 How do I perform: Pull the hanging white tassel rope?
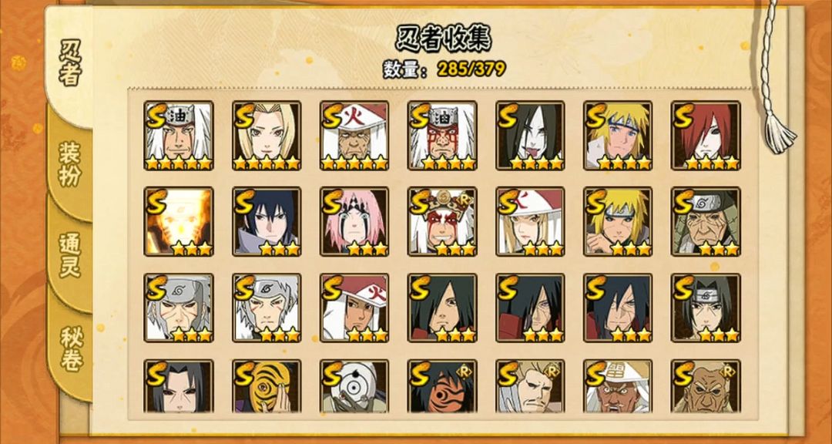(x=777, y=79)
